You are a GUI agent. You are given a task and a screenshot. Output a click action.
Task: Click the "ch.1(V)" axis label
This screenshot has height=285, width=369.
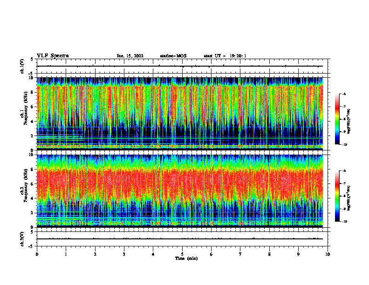coord(22,66)
